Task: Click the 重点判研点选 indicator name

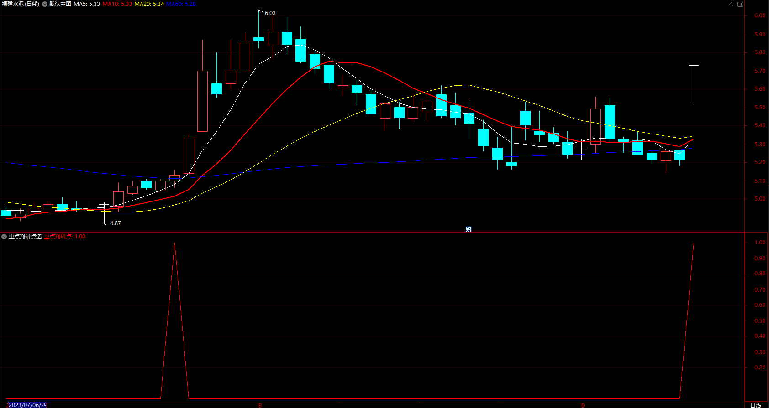Action: (x=25, y=237)
